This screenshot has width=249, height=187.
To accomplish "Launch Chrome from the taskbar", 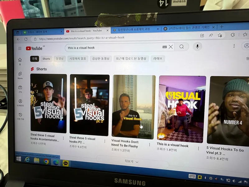I will pyautogui.click(x=46, y=161).
